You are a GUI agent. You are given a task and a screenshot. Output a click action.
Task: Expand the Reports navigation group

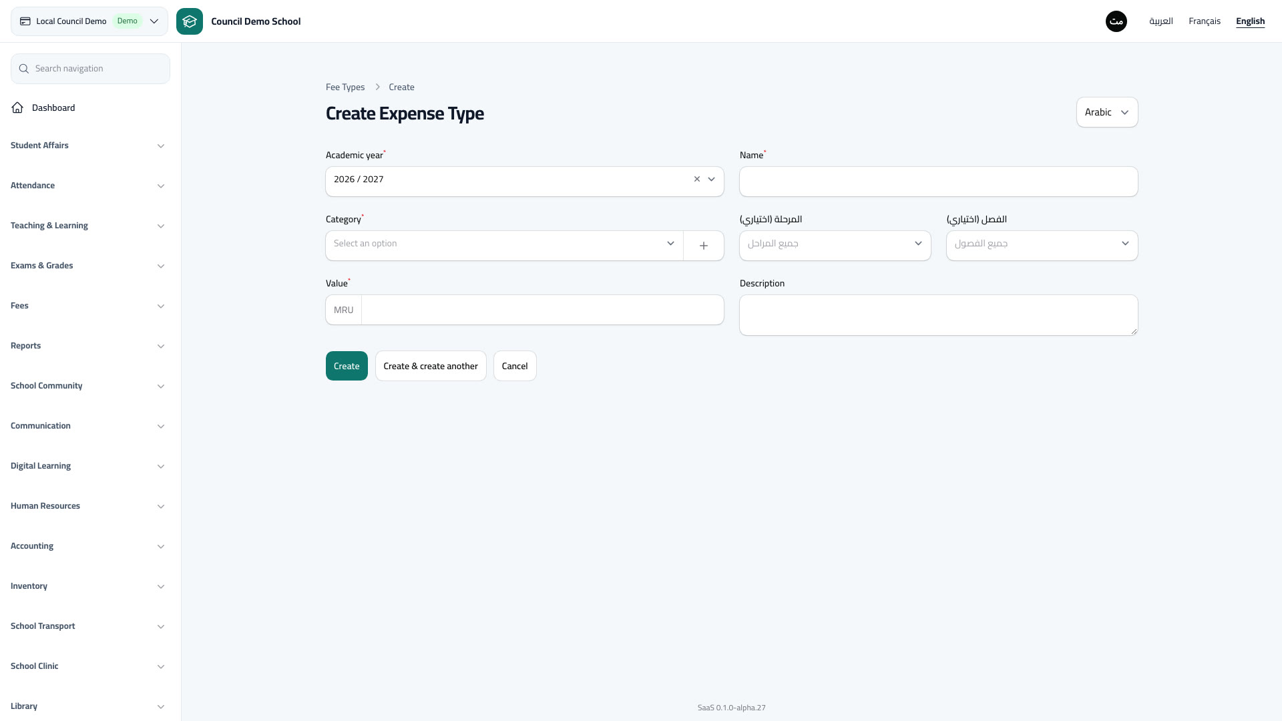[x=87, y=346]
